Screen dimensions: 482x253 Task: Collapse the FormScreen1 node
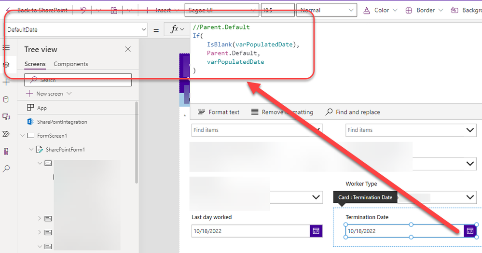pos(23,136)
